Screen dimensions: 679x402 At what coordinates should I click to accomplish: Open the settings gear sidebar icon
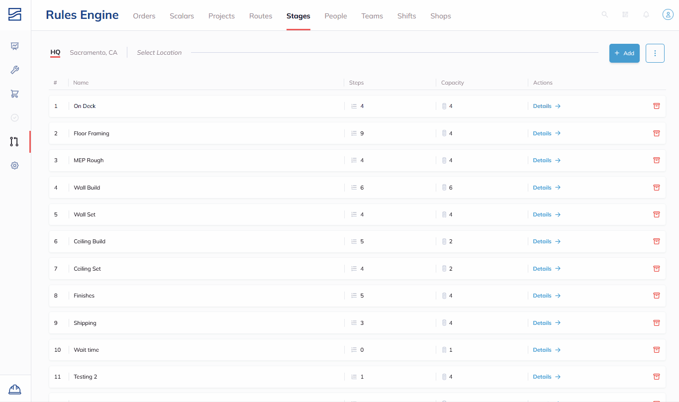coord(15,166)
